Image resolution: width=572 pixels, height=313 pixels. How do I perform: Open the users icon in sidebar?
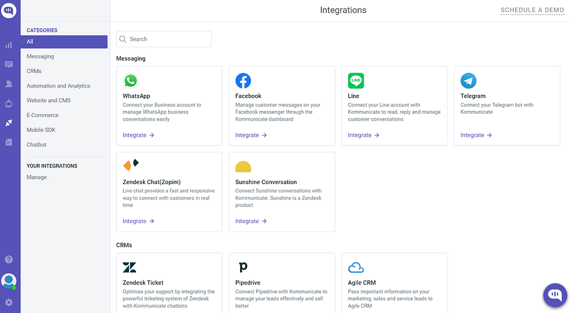9,84
